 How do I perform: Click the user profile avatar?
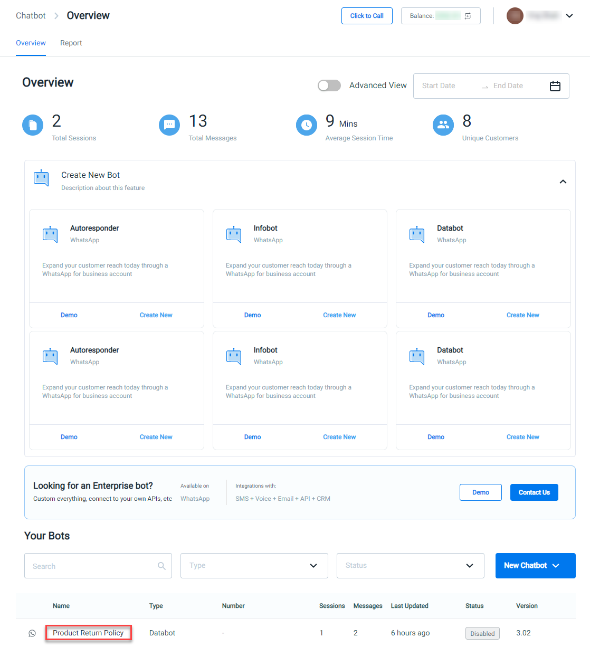(515, 16)
